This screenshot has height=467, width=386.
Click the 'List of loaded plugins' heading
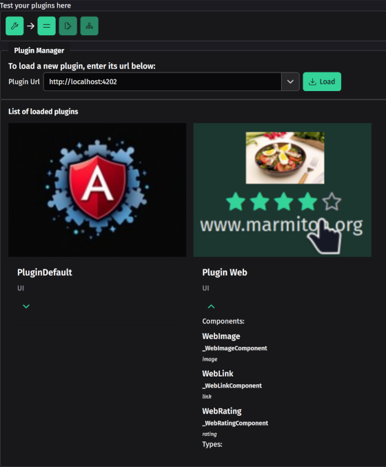[43, 111]
